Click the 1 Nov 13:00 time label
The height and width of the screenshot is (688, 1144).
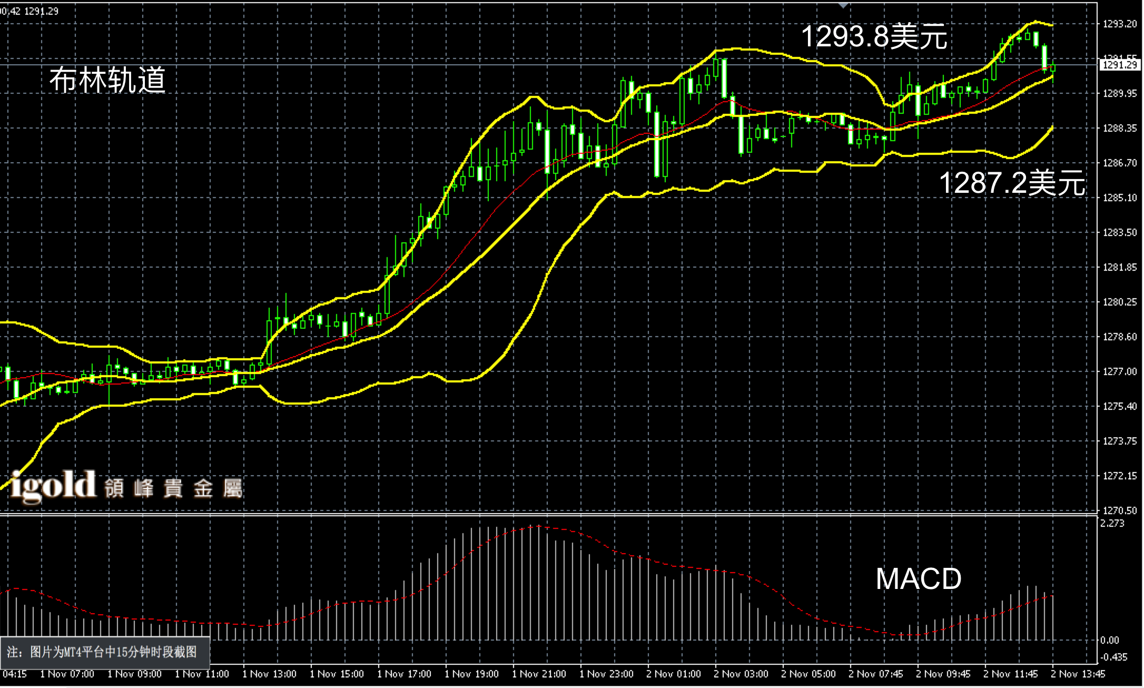pyautogui.click(x=269, y=674)
